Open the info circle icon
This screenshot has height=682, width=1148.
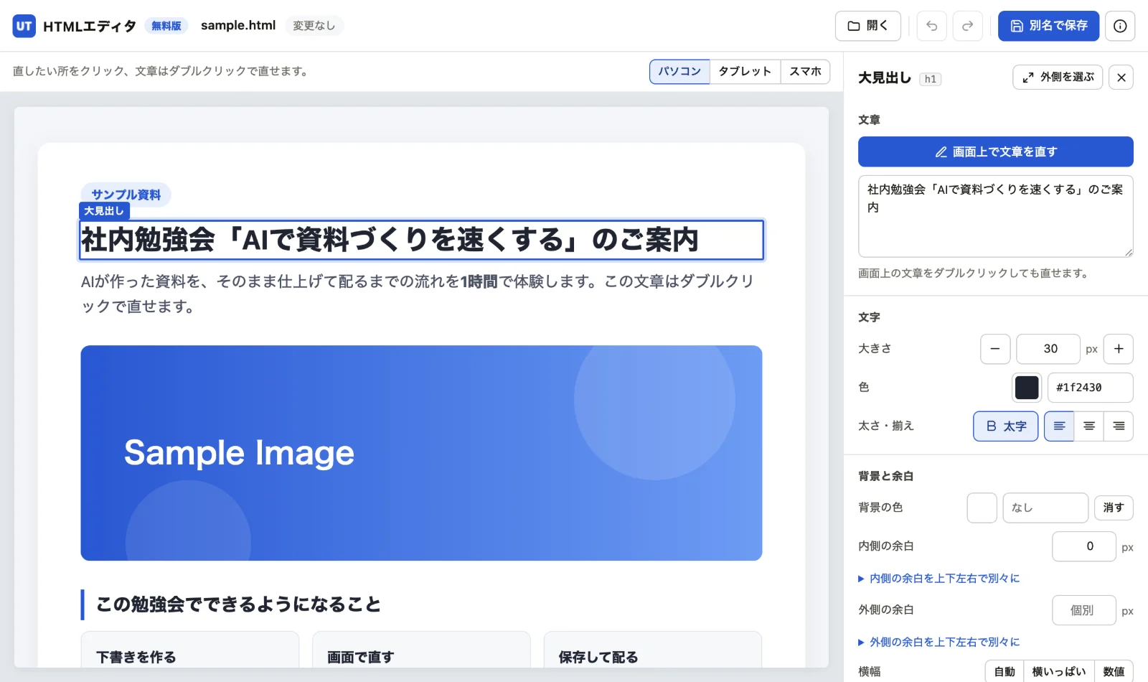pyautogui.click(x=1120, y=26)
